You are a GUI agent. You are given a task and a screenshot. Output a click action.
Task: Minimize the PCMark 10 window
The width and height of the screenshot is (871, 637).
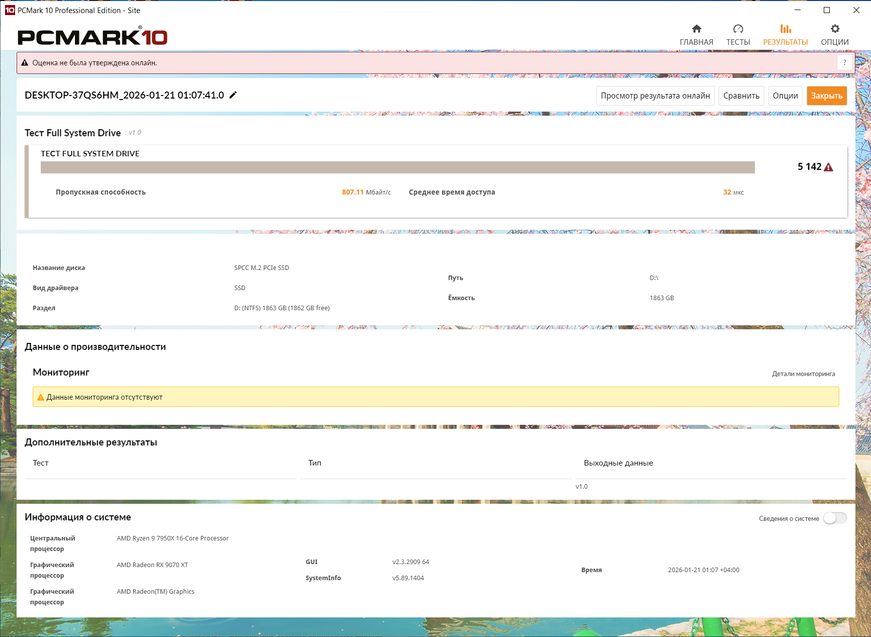(798, 10)
